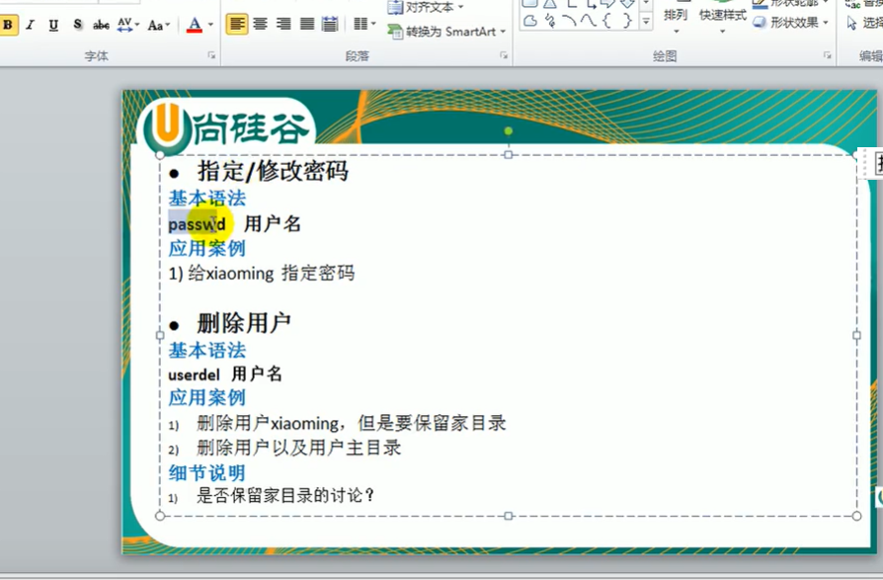883x580 pixels.
Task: Select the right brace shape
Action: pos(627,22)
